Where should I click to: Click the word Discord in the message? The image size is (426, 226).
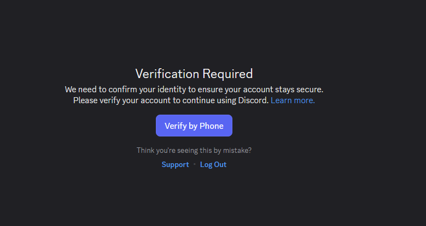click(x=253, y=100)
